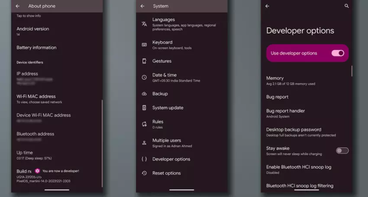Image resolution: width=368 pixels, height=197 pixels.
Task: Tap Android version entry
Action: tap(57, 31)
